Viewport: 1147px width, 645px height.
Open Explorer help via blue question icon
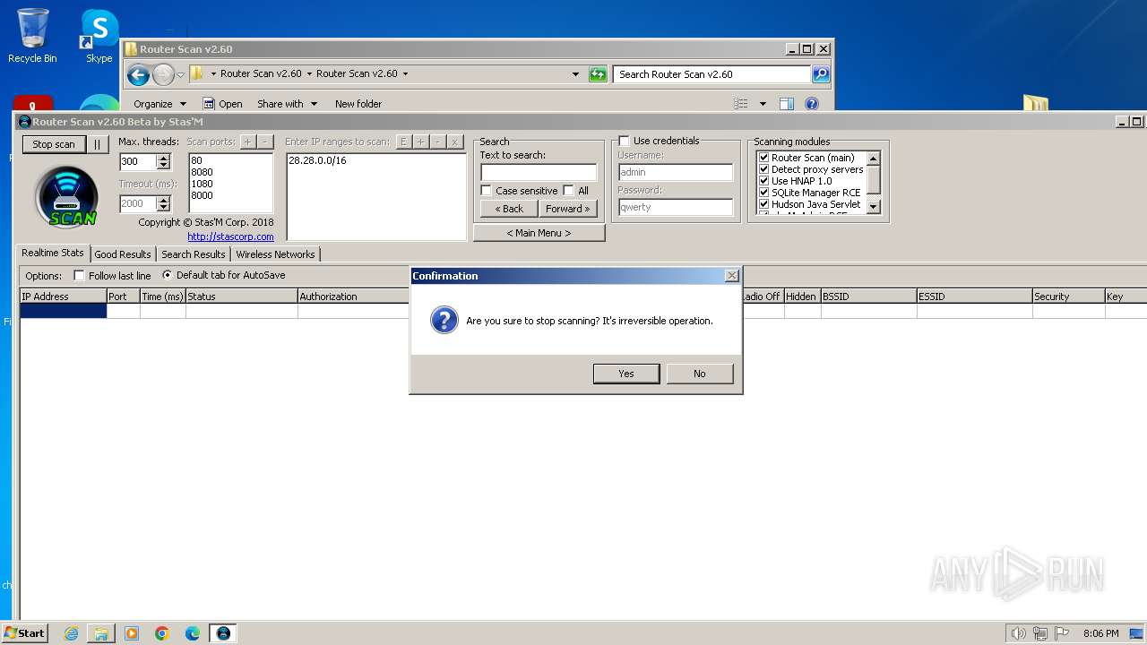click(x=812, y=104)
